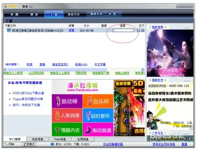
Task: Click the horizontal scrollbar thumb
Action: pos(57,70)
